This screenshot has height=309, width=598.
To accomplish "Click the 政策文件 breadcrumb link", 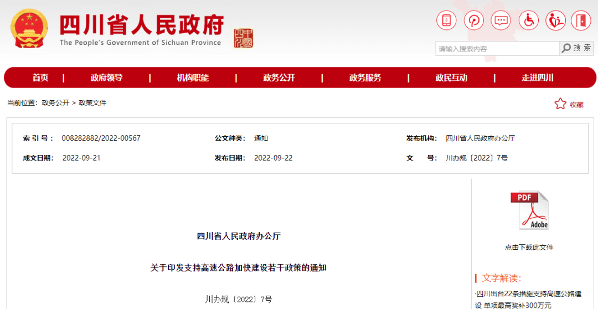I will [92, 102].
